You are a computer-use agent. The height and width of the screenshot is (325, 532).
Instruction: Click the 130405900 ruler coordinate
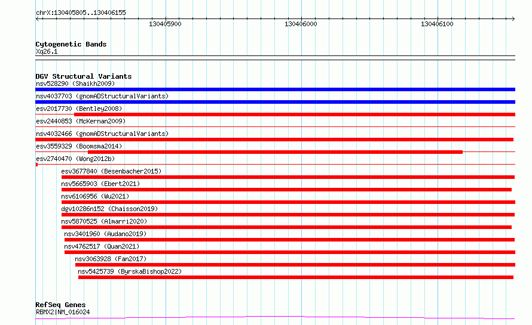click(x=165, y=24)
